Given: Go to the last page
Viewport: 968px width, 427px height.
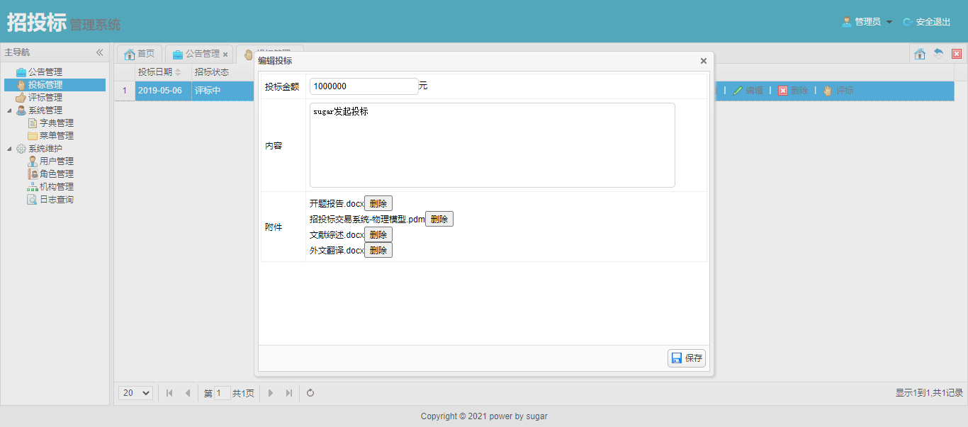Looking at the screenshot, I should pos(288,393).
